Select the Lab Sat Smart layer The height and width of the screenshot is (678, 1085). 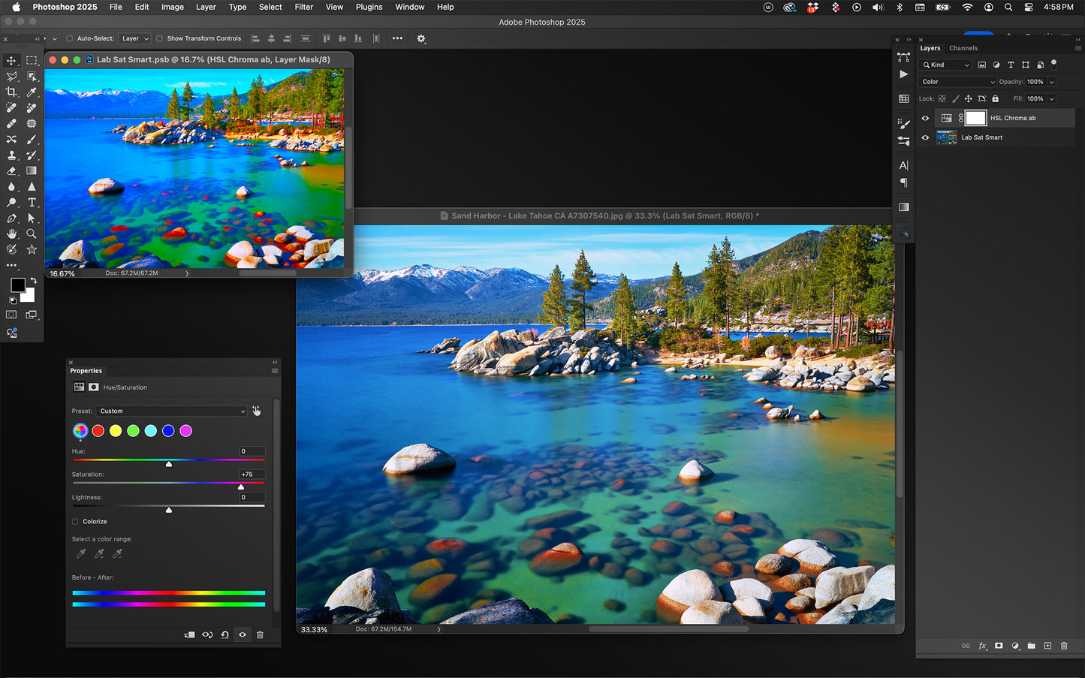(x=982, y=137)
